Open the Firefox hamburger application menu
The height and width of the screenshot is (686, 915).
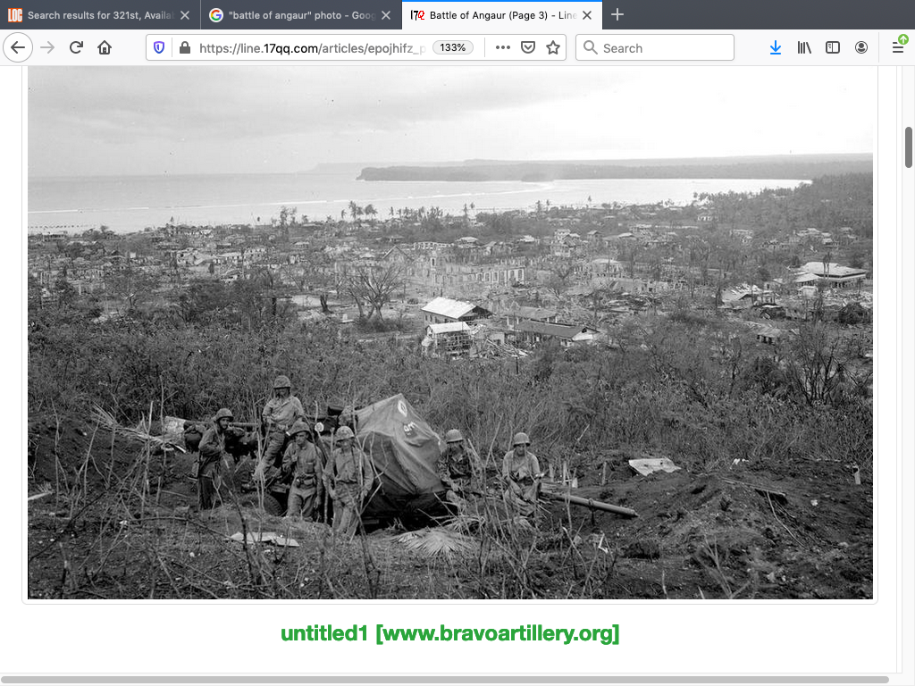(898, 48)
